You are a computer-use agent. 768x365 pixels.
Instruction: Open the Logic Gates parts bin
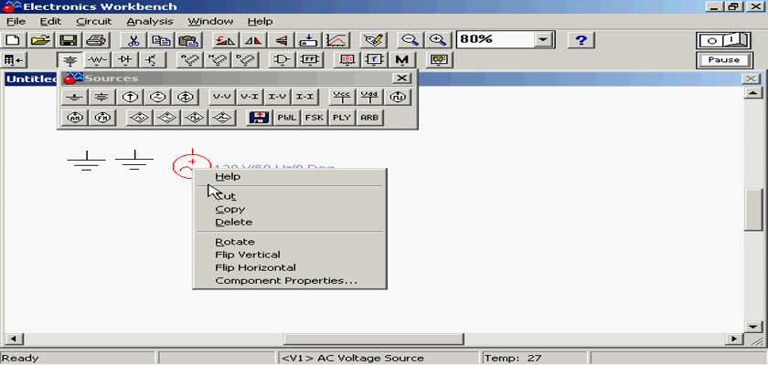282,60
